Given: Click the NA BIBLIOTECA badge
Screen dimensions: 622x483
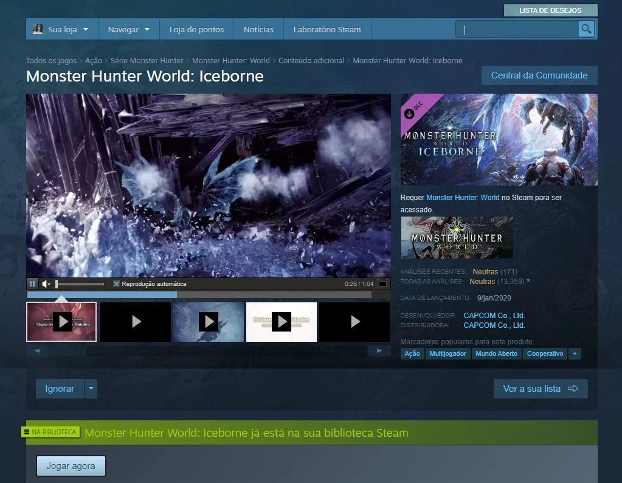Looking at the screenshot, I should (50, 432).
